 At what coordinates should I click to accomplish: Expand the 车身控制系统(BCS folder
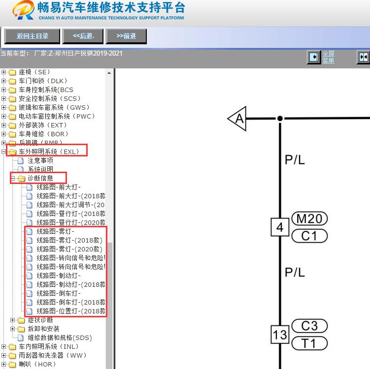(3, 90)
